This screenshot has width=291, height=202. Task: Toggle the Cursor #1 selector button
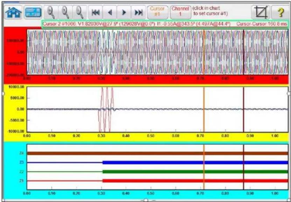[x=158, y=12]
